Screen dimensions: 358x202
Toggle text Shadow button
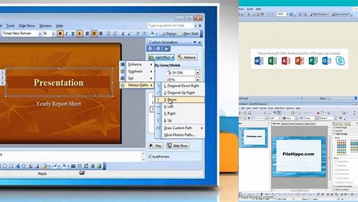pyautogui.click(x=80, y=34)
